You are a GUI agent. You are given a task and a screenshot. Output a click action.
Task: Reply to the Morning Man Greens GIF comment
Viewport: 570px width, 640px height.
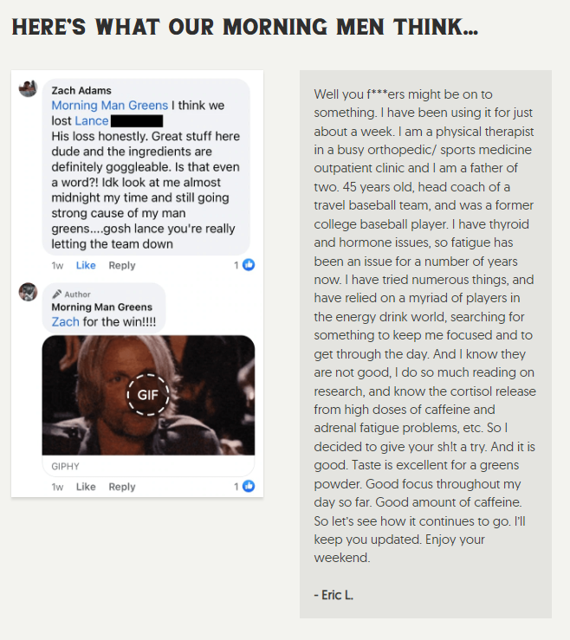[x=121, y=487]
